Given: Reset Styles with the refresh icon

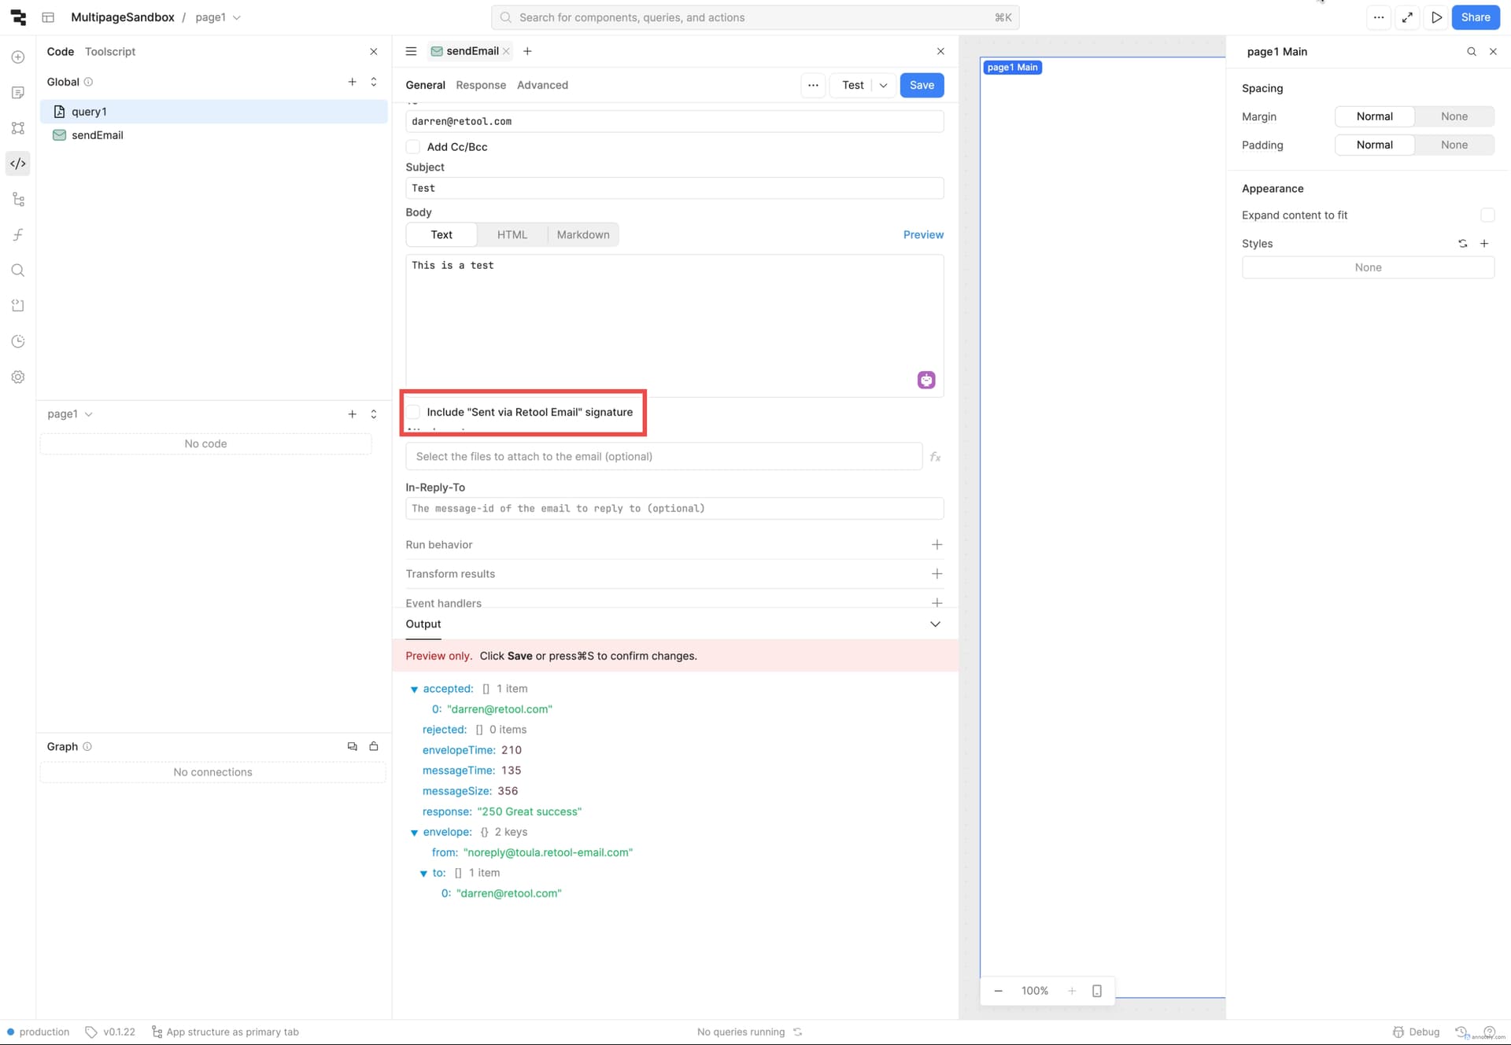Looking at the screenshot, I should click(x=1462, y=244).
